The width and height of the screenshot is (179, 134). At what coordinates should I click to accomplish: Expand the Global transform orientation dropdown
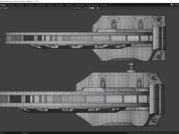point(80,8)
